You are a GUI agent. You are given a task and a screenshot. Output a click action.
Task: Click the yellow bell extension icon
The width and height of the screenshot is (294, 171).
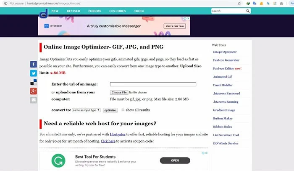coord(261,3)
